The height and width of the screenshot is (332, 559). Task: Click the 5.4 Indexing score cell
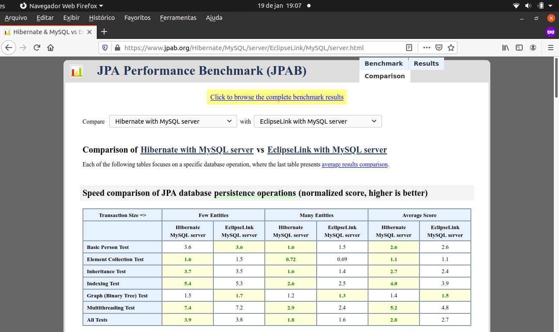pyautogui.click(x=187, y=284)
